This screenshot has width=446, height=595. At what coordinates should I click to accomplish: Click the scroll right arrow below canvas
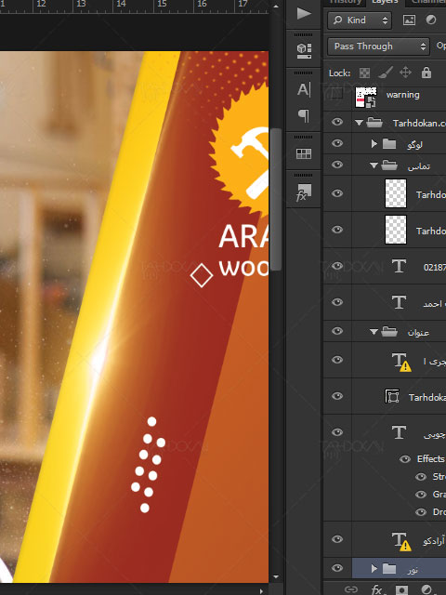pyautogui.click(x=261, y=591)
